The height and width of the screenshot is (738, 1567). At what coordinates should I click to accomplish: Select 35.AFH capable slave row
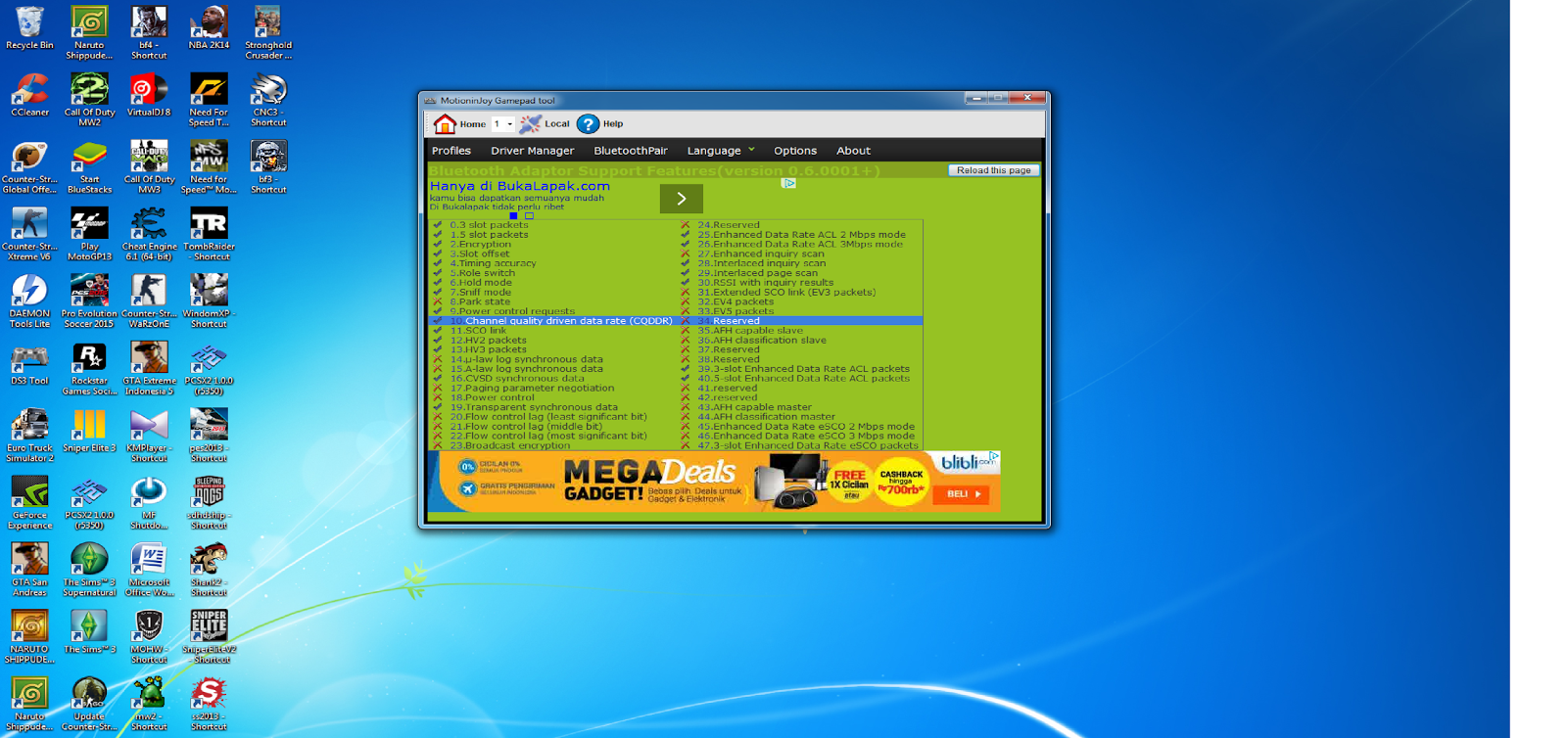(800, 331)
